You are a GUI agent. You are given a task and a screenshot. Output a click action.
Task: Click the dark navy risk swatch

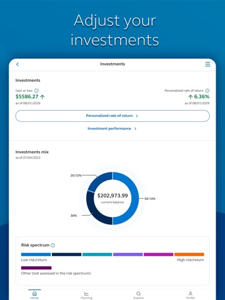[x=66, y=254]
